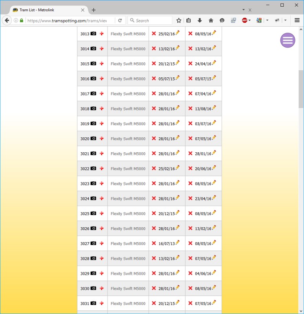
Task: Toggle the red X before 13/02/16 for tram 3026
Action: [x=190, y=228]
